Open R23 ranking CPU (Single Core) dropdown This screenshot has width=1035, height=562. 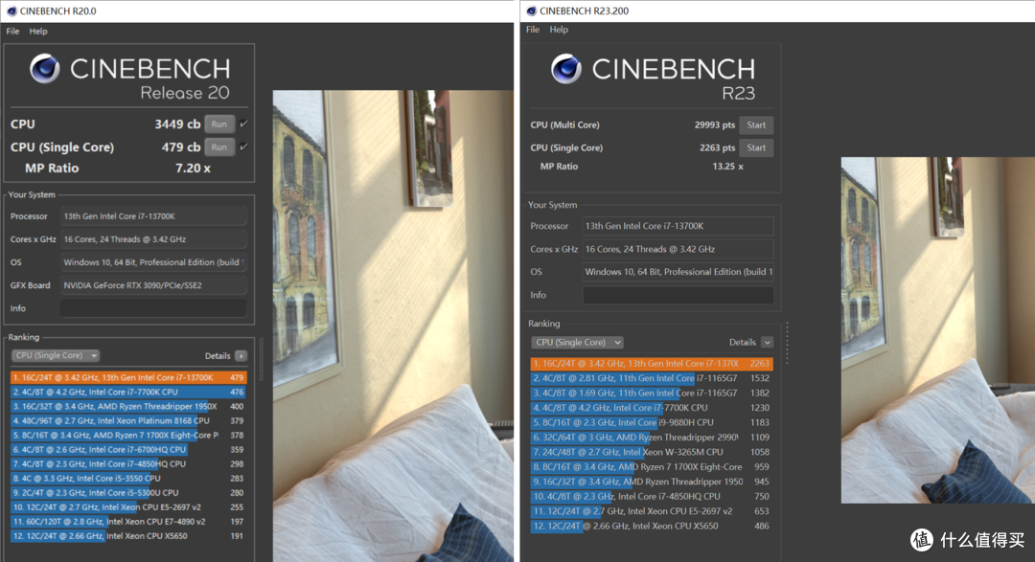[x=578, y=343]
